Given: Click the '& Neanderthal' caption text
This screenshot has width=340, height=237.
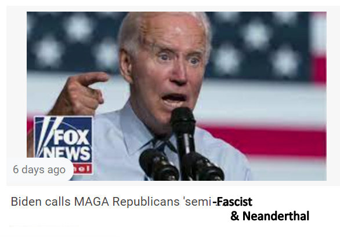Looking at the screenshot, I should pyautogui.click(x=270, y=216).
